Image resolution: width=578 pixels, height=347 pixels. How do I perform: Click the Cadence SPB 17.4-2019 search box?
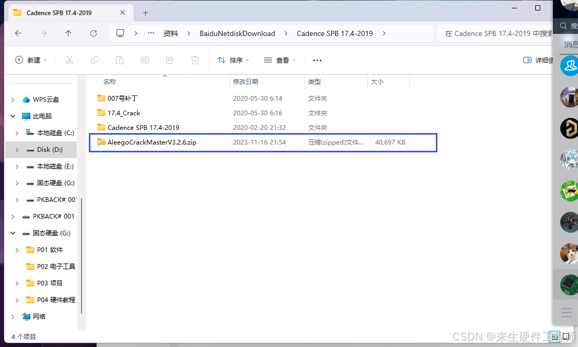point(495,33)
